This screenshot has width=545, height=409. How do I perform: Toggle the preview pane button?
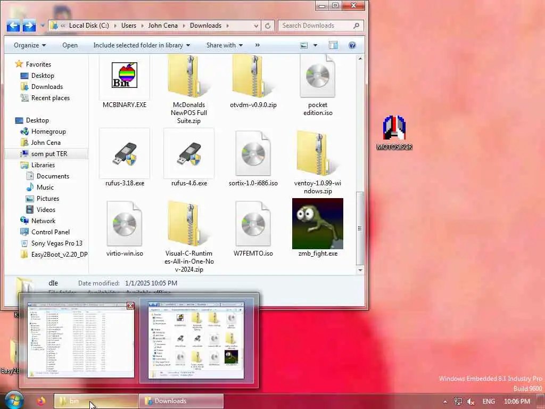click(x=333, y=45)
